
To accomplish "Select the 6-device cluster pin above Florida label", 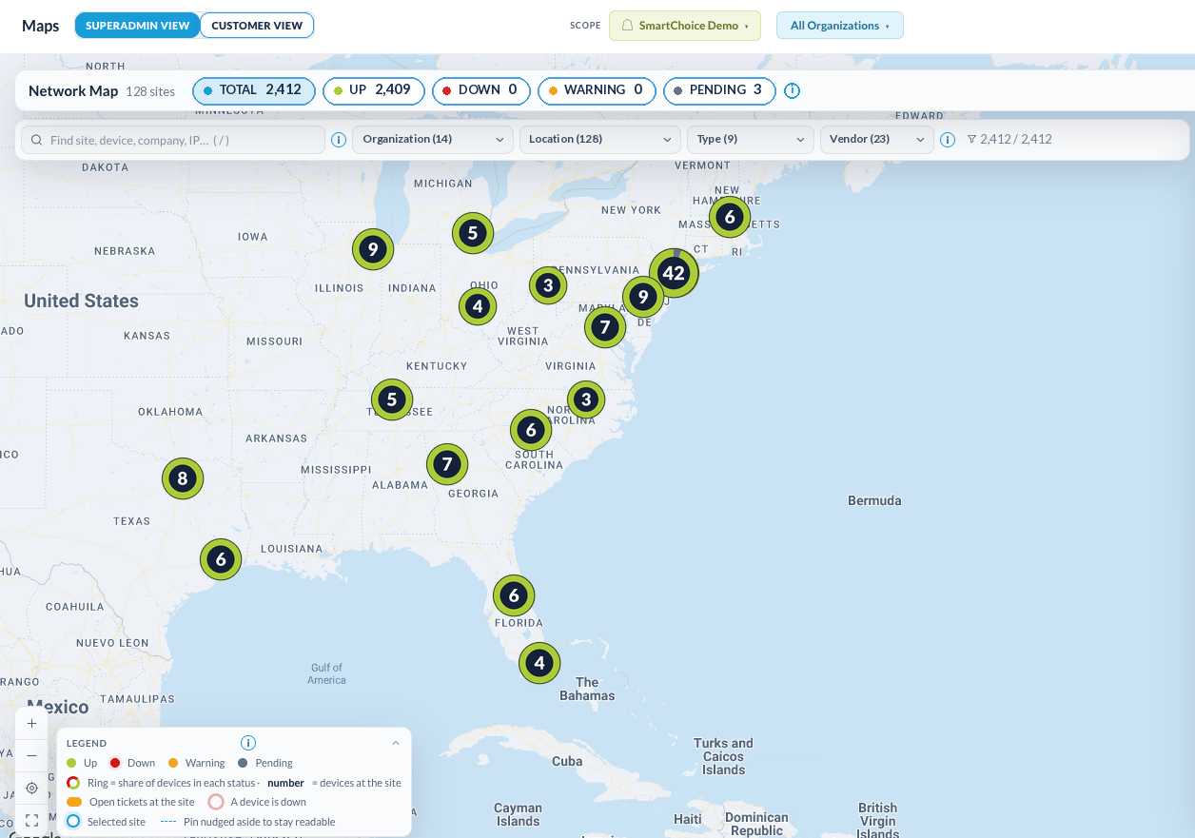I will tap(514, 595).
